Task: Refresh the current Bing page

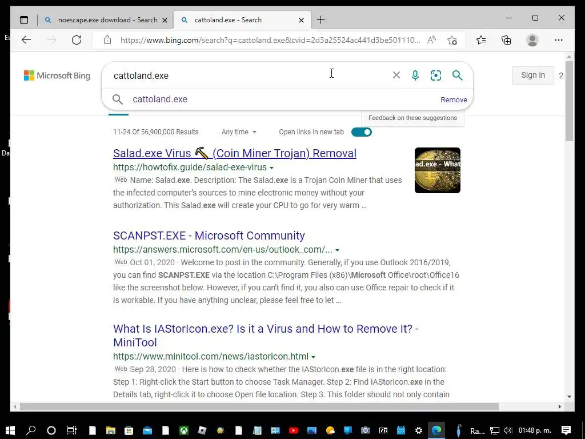Action: coord(77,40)
